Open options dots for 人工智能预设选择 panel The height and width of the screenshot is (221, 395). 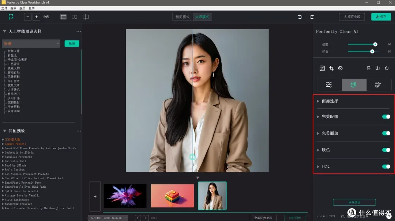(79, 31)
